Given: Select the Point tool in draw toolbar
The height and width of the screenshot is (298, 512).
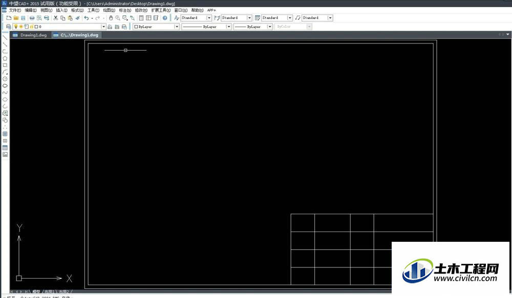Looking at the screenshot, I should coord(5,127).
